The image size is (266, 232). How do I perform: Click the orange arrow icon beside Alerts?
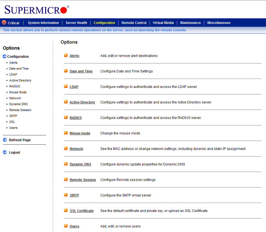pyautogui.click(x=66, y=55)
